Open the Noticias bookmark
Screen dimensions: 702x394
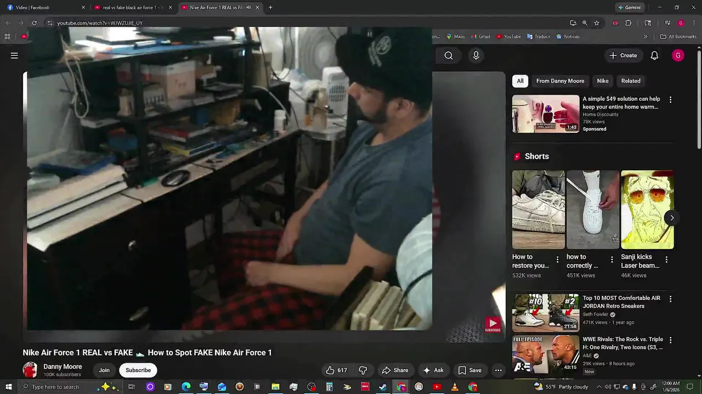[568, 37]
